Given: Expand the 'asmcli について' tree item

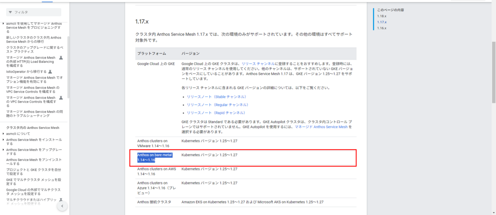Looking at the screenshot, I should [3, 134].
